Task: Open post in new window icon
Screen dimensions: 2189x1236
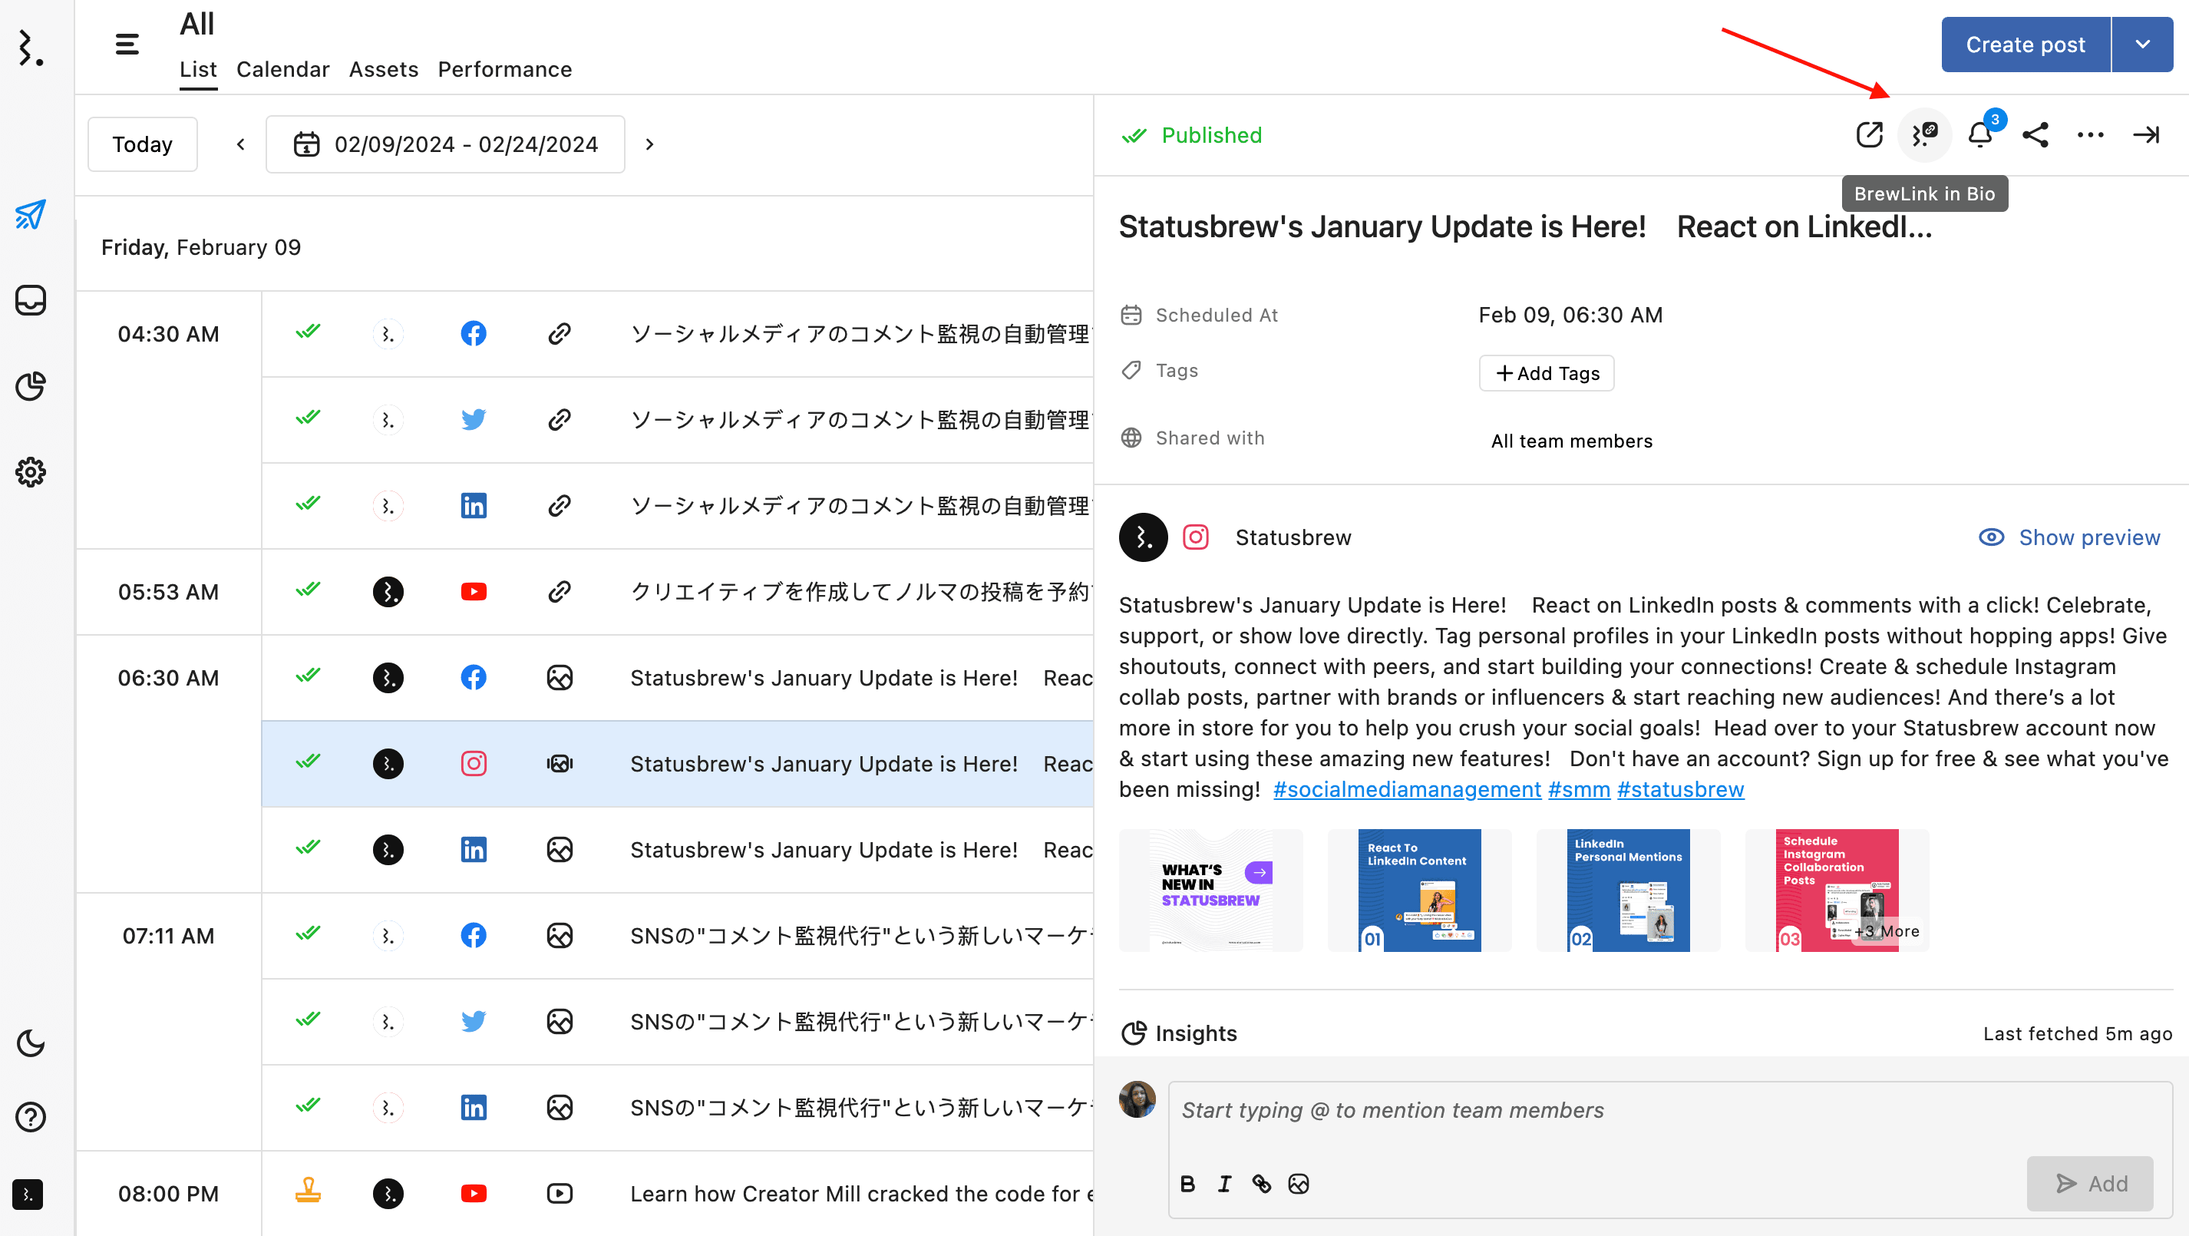Action: click(x=1870, y=134)
